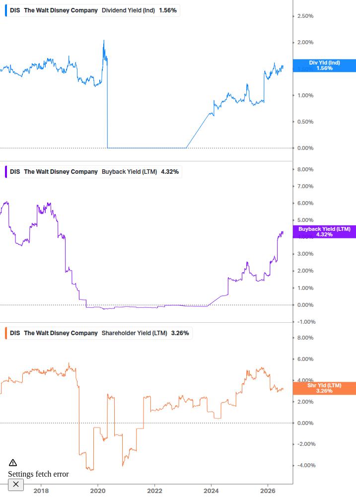The height and width of the screenshot is (499, 356).
Task: Click the orange color bar of Shareholder Yield legend
Action: pos(6,333)
